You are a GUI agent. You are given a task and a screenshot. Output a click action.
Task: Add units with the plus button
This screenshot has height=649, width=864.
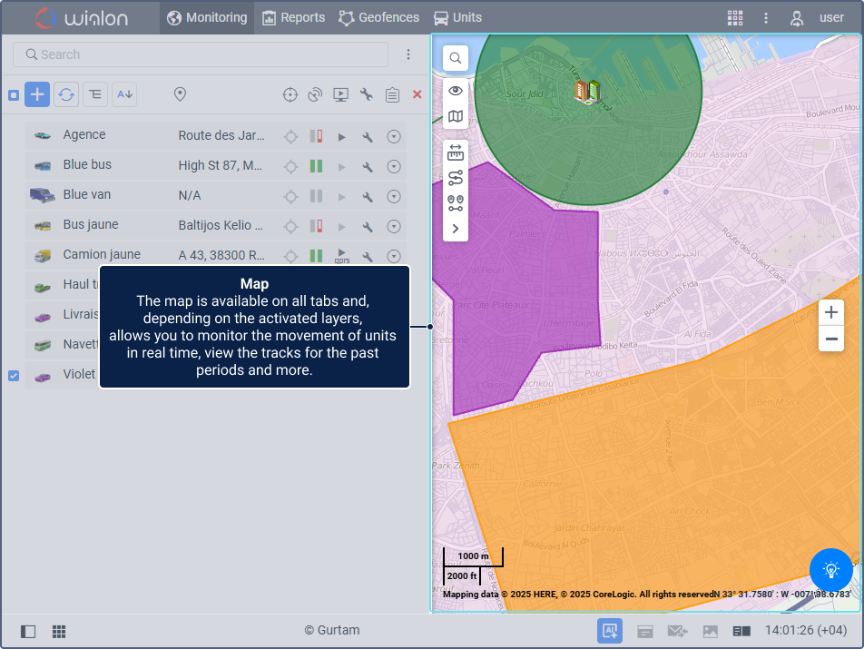37,94
